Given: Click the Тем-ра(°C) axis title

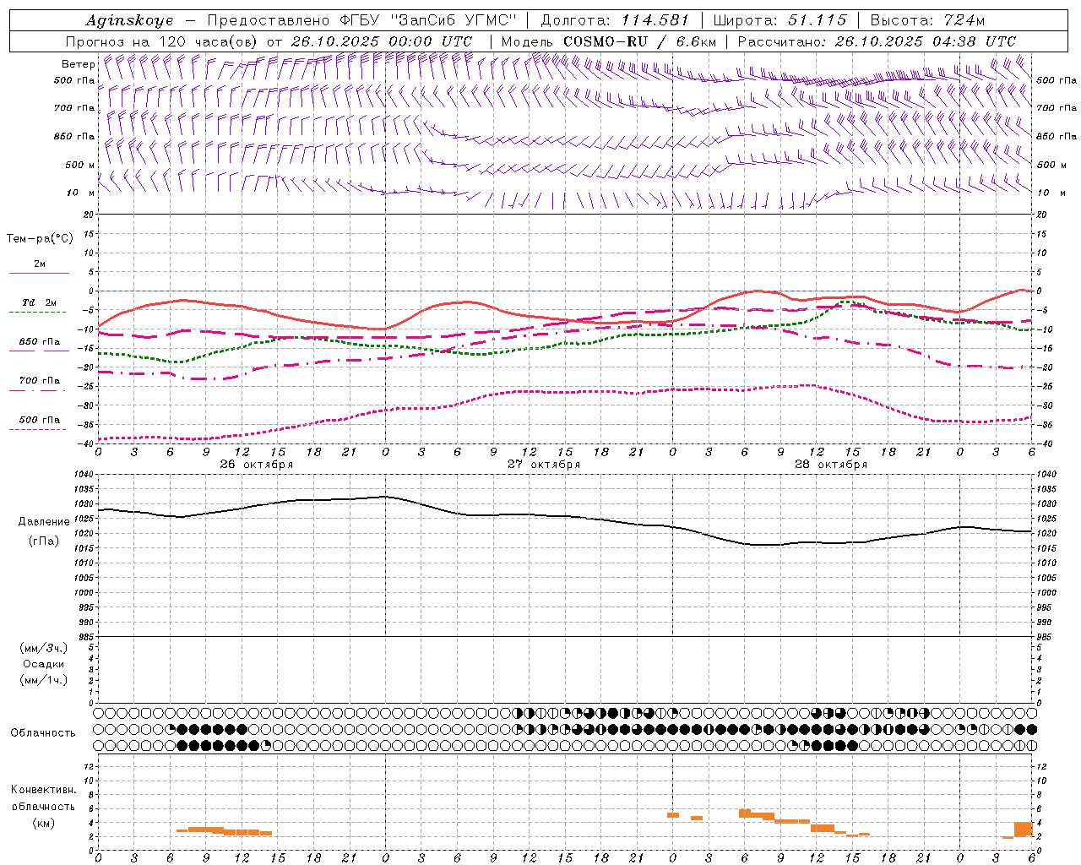Looking at the screenshot, I should click(x=40, y=239).
